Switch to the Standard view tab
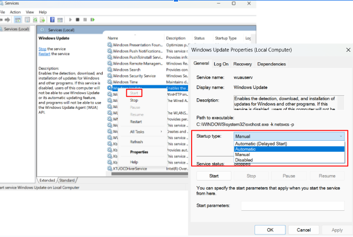 (x=67, y=180)
